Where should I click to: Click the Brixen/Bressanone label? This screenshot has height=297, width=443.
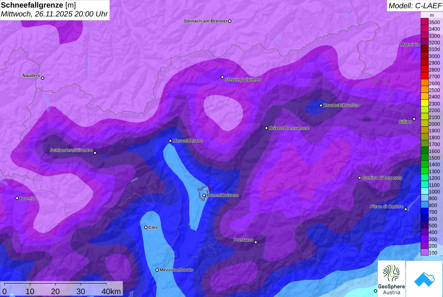point(289,128)
